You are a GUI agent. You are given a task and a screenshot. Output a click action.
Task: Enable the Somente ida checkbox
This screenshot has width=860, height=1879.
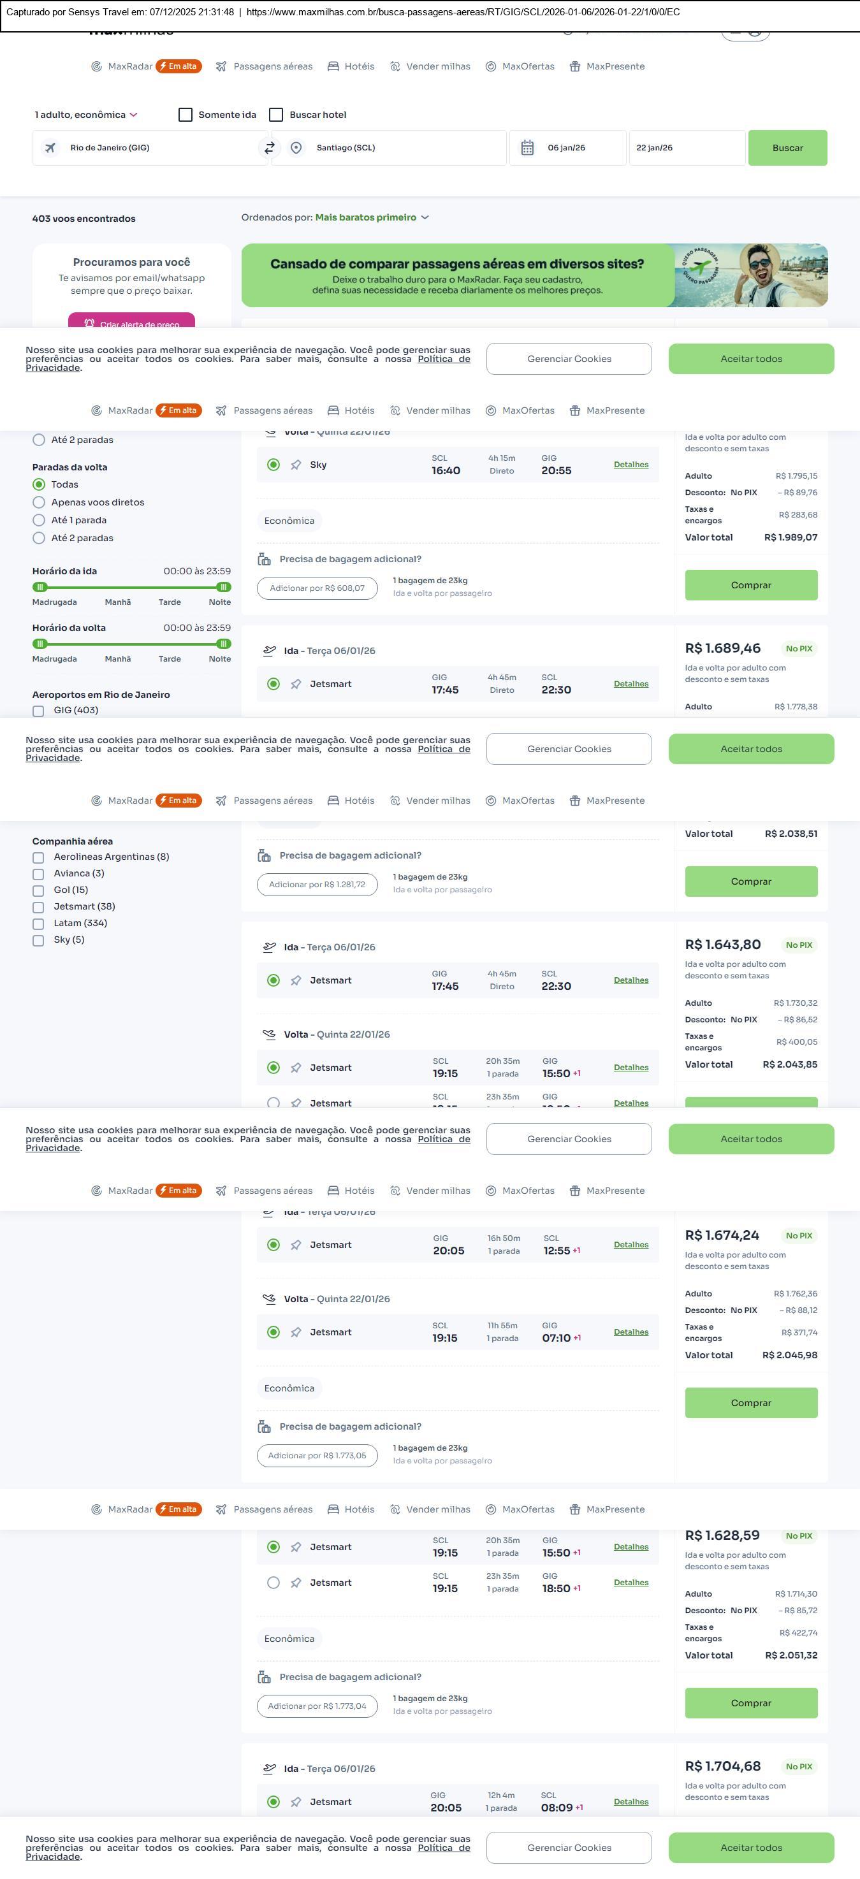(x=186, y=115)
